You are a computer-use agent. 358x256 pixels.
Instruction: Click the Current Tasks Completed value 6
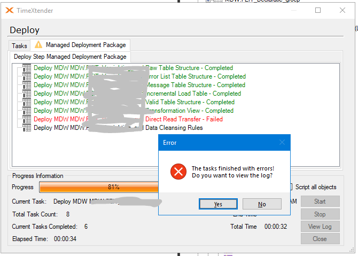tap(86, 227)
